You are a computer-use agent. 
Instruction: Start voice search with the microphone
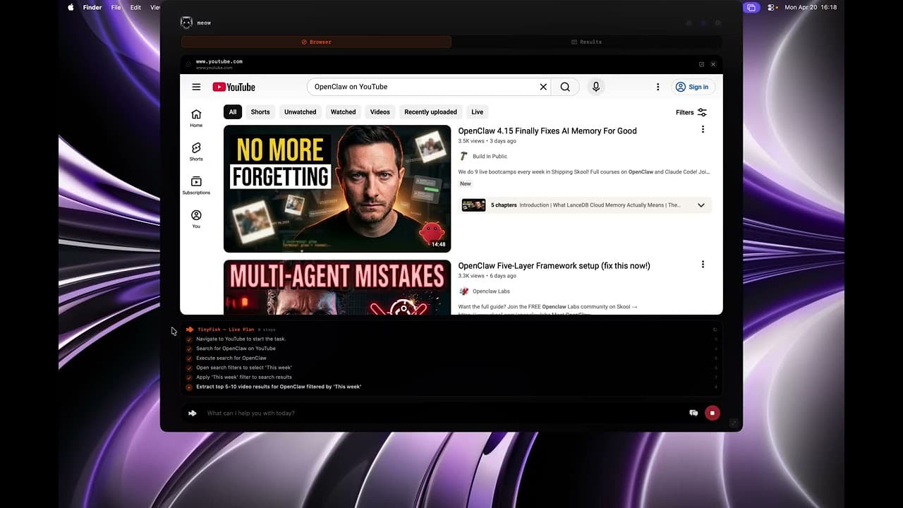coord(596,87)
